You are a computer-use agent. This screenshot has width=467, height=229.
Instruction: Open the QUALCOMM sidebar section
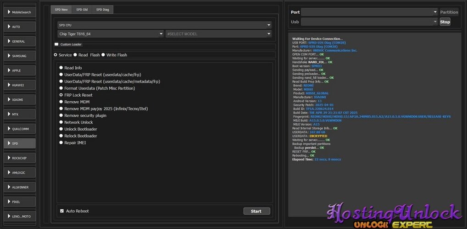coord(20,129)
